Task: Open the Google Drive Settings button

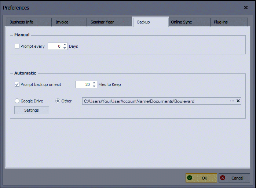Action: (32, 110)
